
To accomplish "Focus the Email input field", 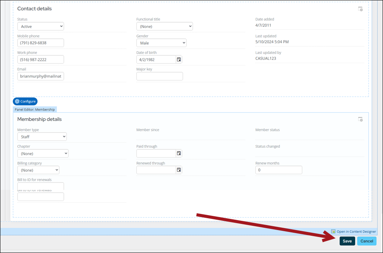I will pos(41,76).
